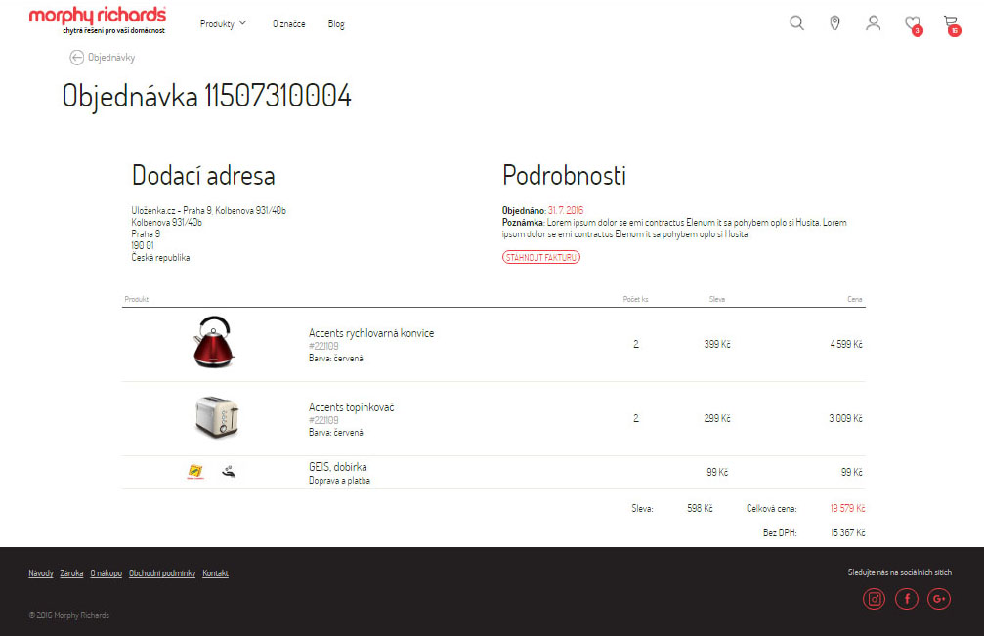Click the GEIS carrier logo icon
This screenshot has height=636, width=984.
tap(195, 472)
